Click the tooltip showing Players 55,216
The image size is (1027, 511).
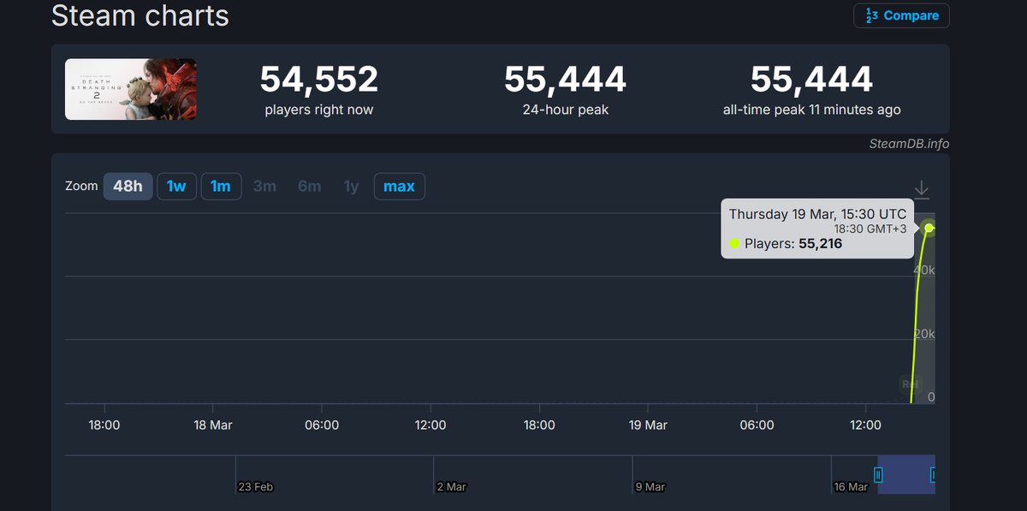coord(816,229)
